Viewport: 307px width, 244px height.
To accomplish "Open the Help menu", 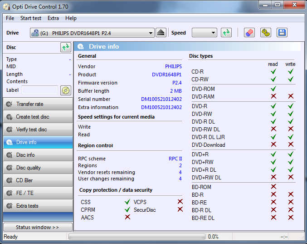I will [71, 18].
